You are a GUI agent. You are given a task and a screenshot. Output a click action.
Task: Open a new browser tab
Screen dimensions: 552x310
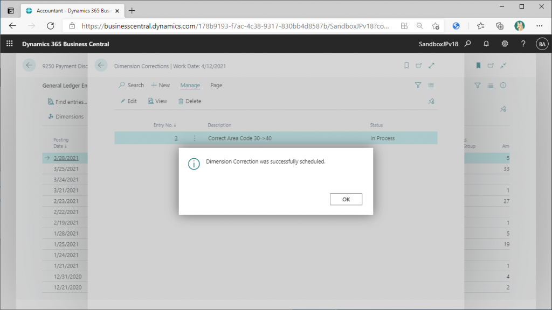pos(132,11)
